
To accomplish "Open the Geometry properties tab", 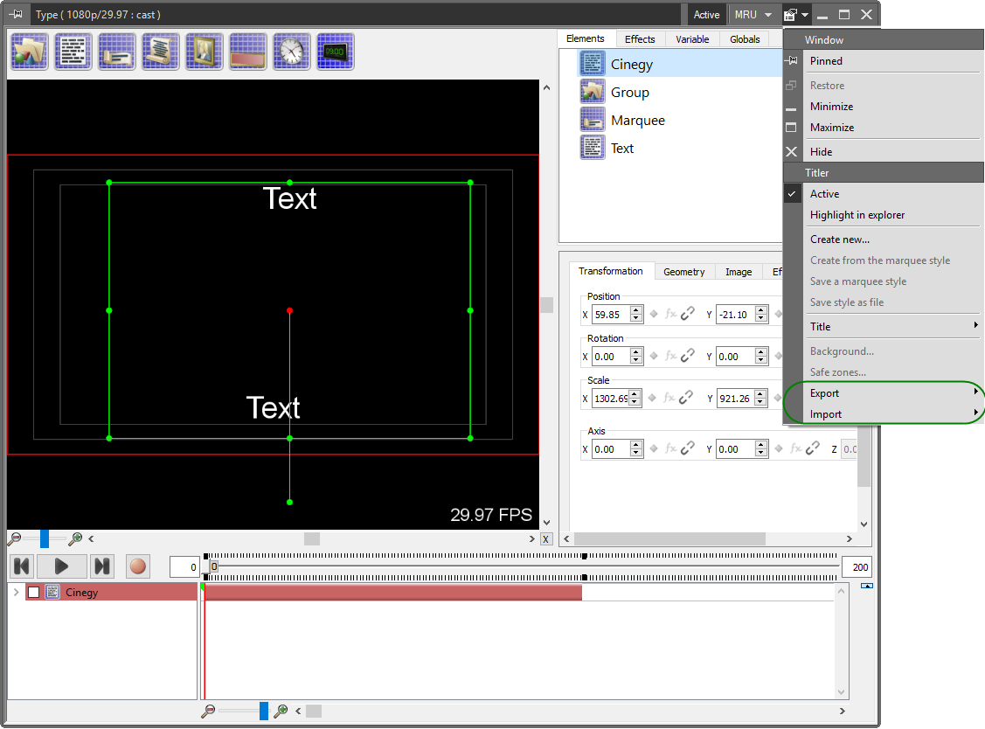I will tap(683, 272).
